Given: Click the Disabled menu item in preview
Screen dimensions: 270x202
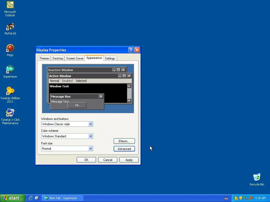Looking at the screenshot, I should (67, 81).
